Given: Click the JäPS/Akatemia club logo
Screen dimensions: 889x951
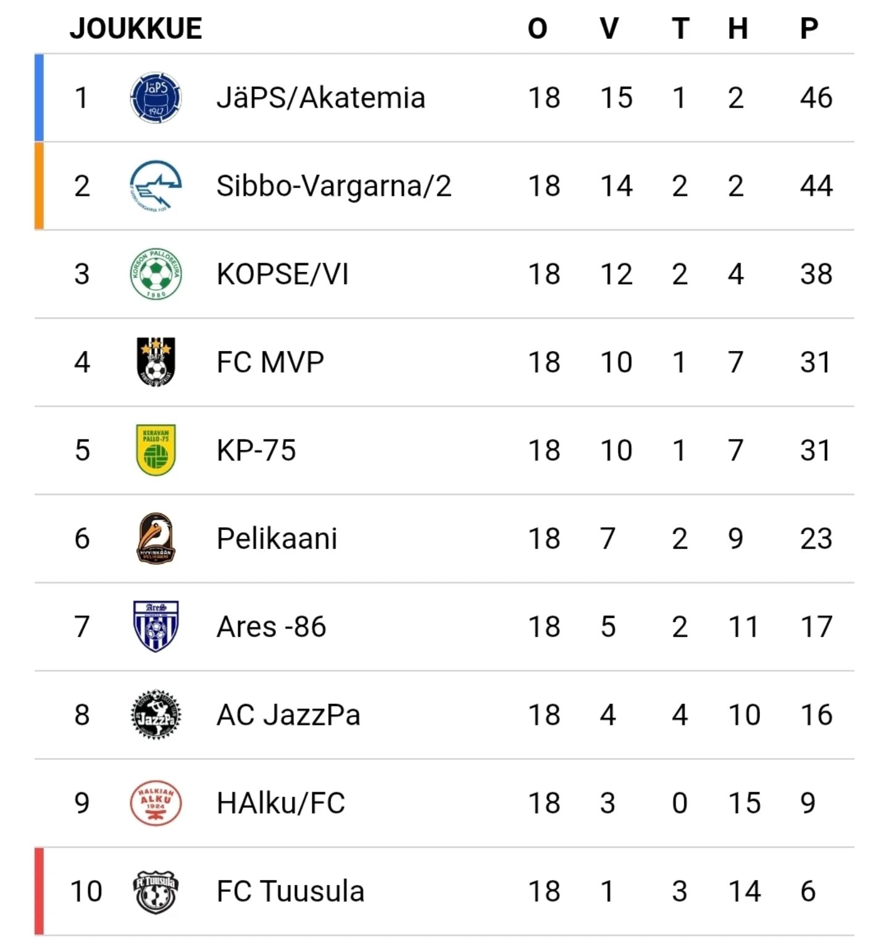Looking at the screenshot, I should point(156,98).
